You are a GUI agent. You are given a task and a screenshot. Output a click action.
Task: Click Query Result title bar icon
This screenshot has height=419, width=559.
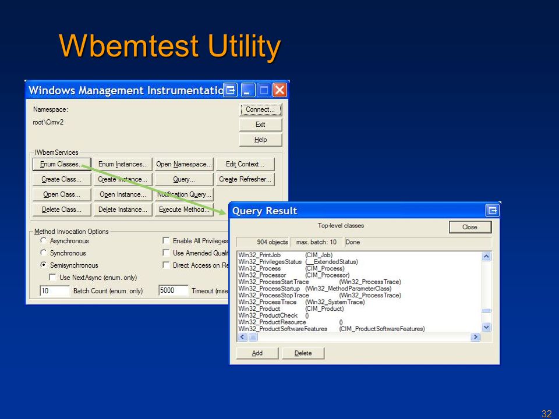(x=492, y=210)
